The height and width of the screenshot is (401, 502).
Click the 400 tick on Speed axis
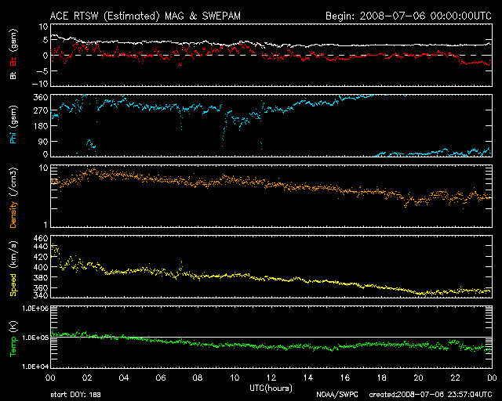tap(41, 267)
